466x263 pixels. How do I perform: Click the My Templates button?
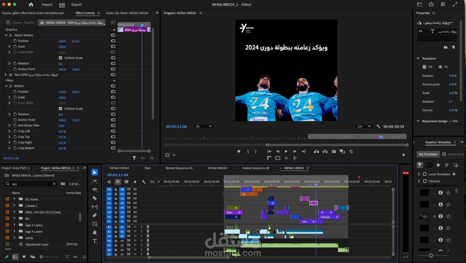(x=428, y=154)
